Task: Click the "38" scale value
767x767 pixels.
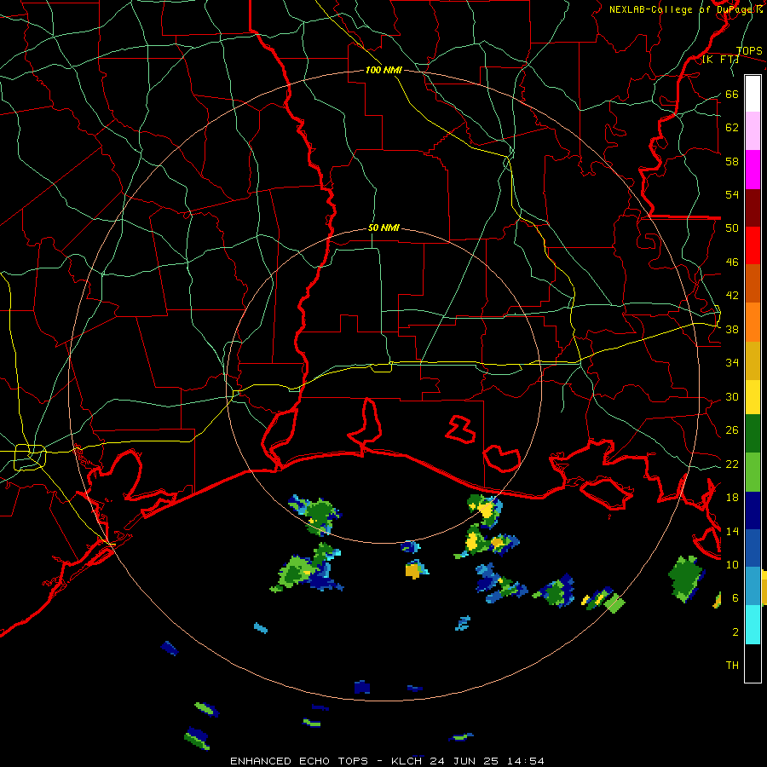Action: [x=732, y=330]
